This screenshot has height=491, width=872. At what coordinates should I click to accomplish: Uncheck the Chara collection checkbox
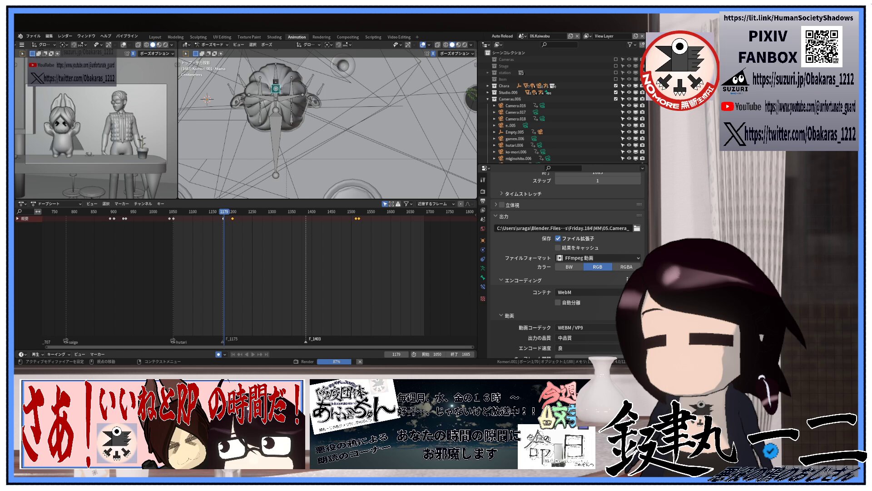pos(616,86)
